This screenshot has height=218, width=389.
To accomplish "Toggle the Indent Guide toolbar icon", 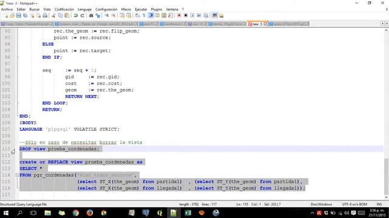I will tap(151, 16).
